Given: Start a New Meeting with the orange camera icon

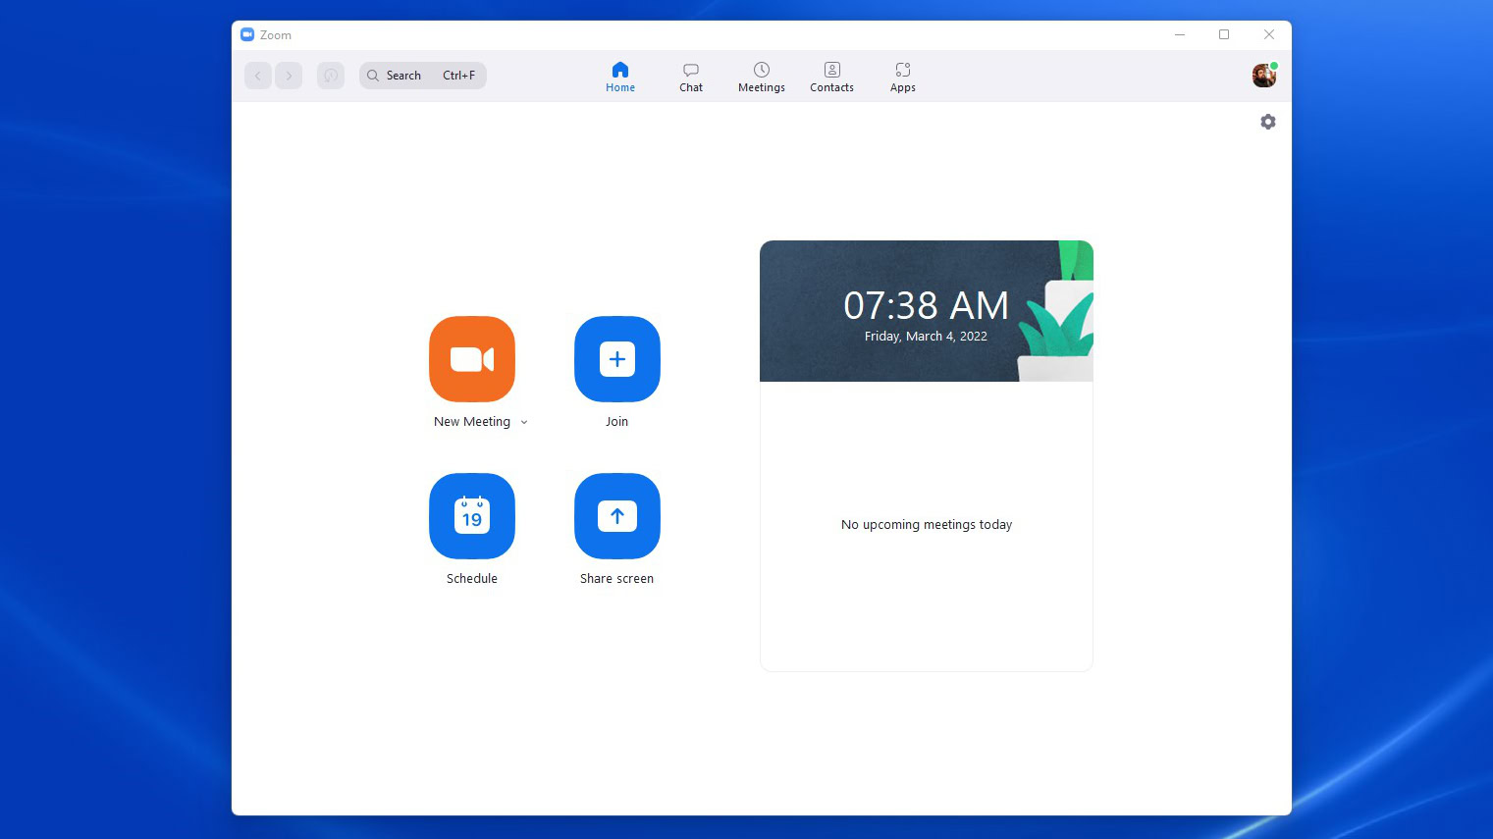Looking at the screenshot, I should (x=472, y=359).
